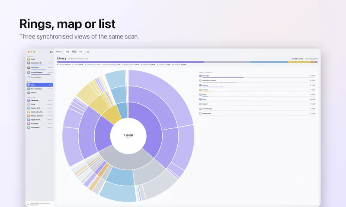Image resolution: width=346 pixels, height=207 pixels.
Task: Click the blue segment of the usage bar
Action: click(269, 62)
